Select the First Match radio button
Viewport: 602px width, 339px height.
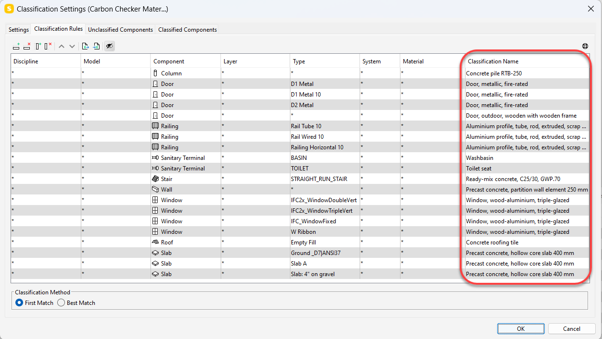[19, 303]
